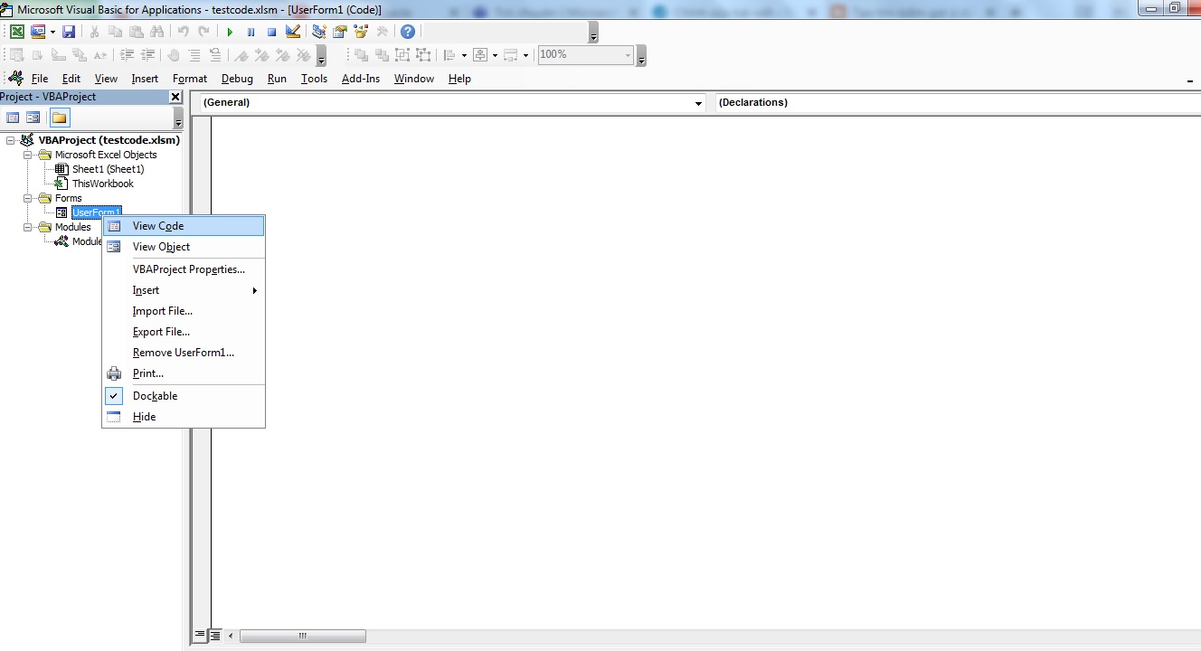
Task: Run Sub/UserForm with green play icon
Action: [230, 32]
